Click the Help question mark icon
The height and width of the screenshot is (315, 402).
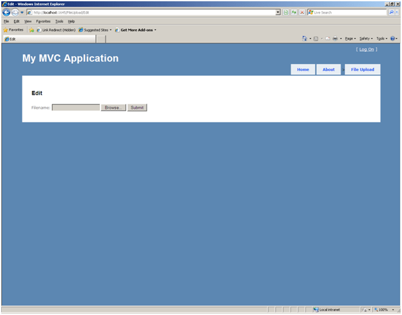(x=392, y=38)
